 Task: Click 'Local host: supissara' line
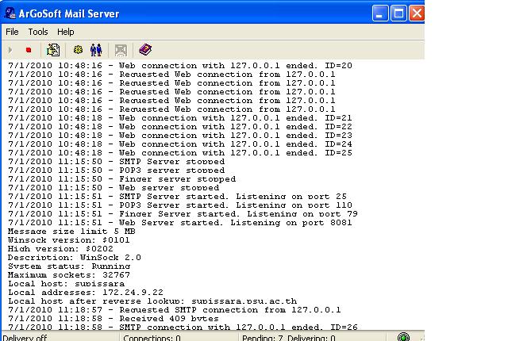point(67,284)
